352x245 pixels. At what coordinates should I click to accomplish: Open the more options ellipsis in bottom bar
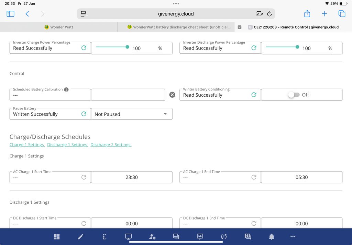[293, 237]
